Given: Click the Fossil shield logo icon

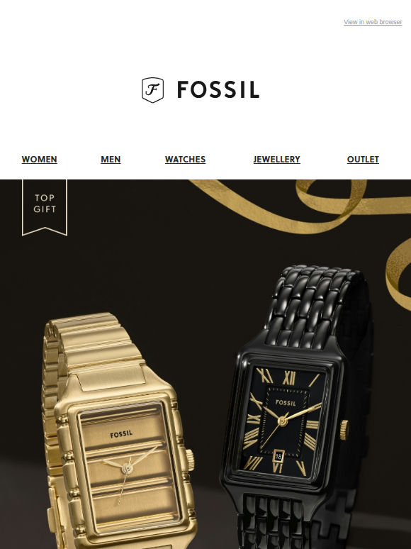Looking at the screenshot, I should coord(152,90).
